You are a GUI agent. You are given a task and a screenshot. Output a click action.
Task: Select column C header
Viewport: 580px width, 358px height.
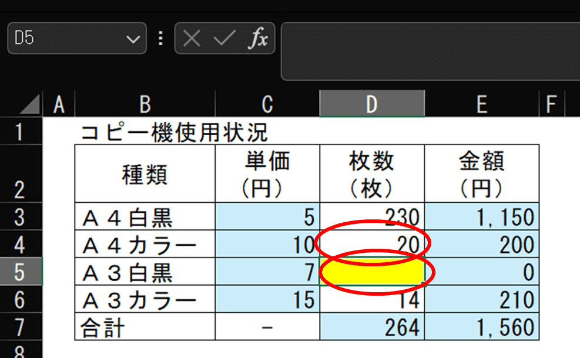(267, 105)
